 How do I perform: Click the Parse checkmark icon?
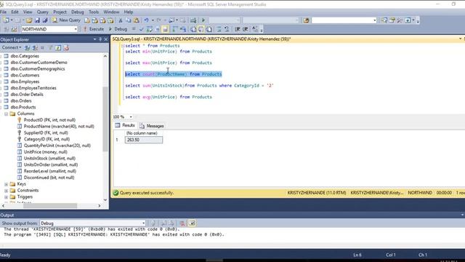click(x=141, y=29)
